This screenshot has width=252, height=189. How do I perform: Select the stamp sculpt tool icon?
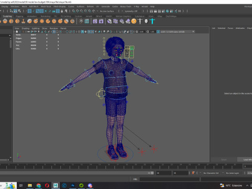point(23,21)
